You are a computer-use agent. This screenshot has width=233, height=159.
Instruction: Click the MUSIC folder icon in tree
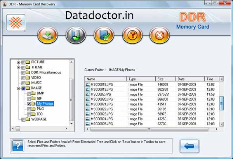click(28, 83)
